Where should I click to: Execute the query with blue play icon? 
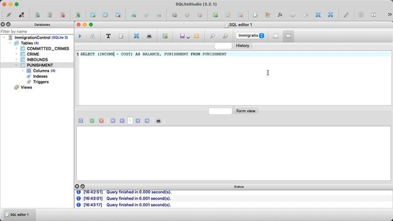click(80, 36)
